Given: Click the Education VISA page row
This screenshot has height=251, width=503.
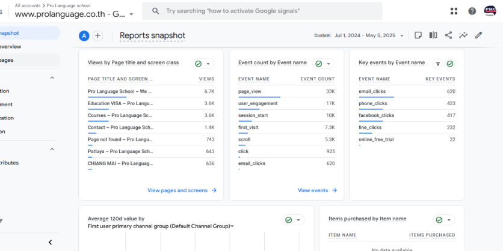Looking at the screenshot, I should (151, 103).
